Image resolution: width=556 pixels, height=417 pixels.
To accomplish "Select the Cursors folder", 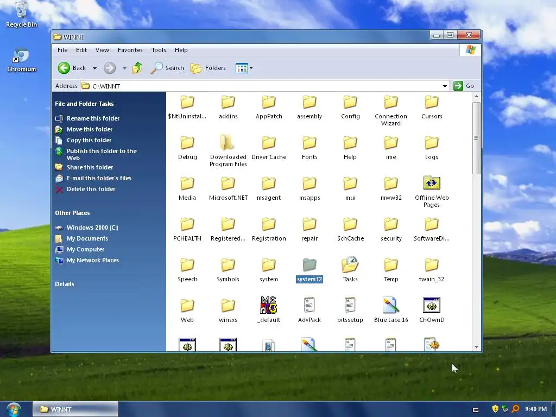I will (x=432, y=107).
